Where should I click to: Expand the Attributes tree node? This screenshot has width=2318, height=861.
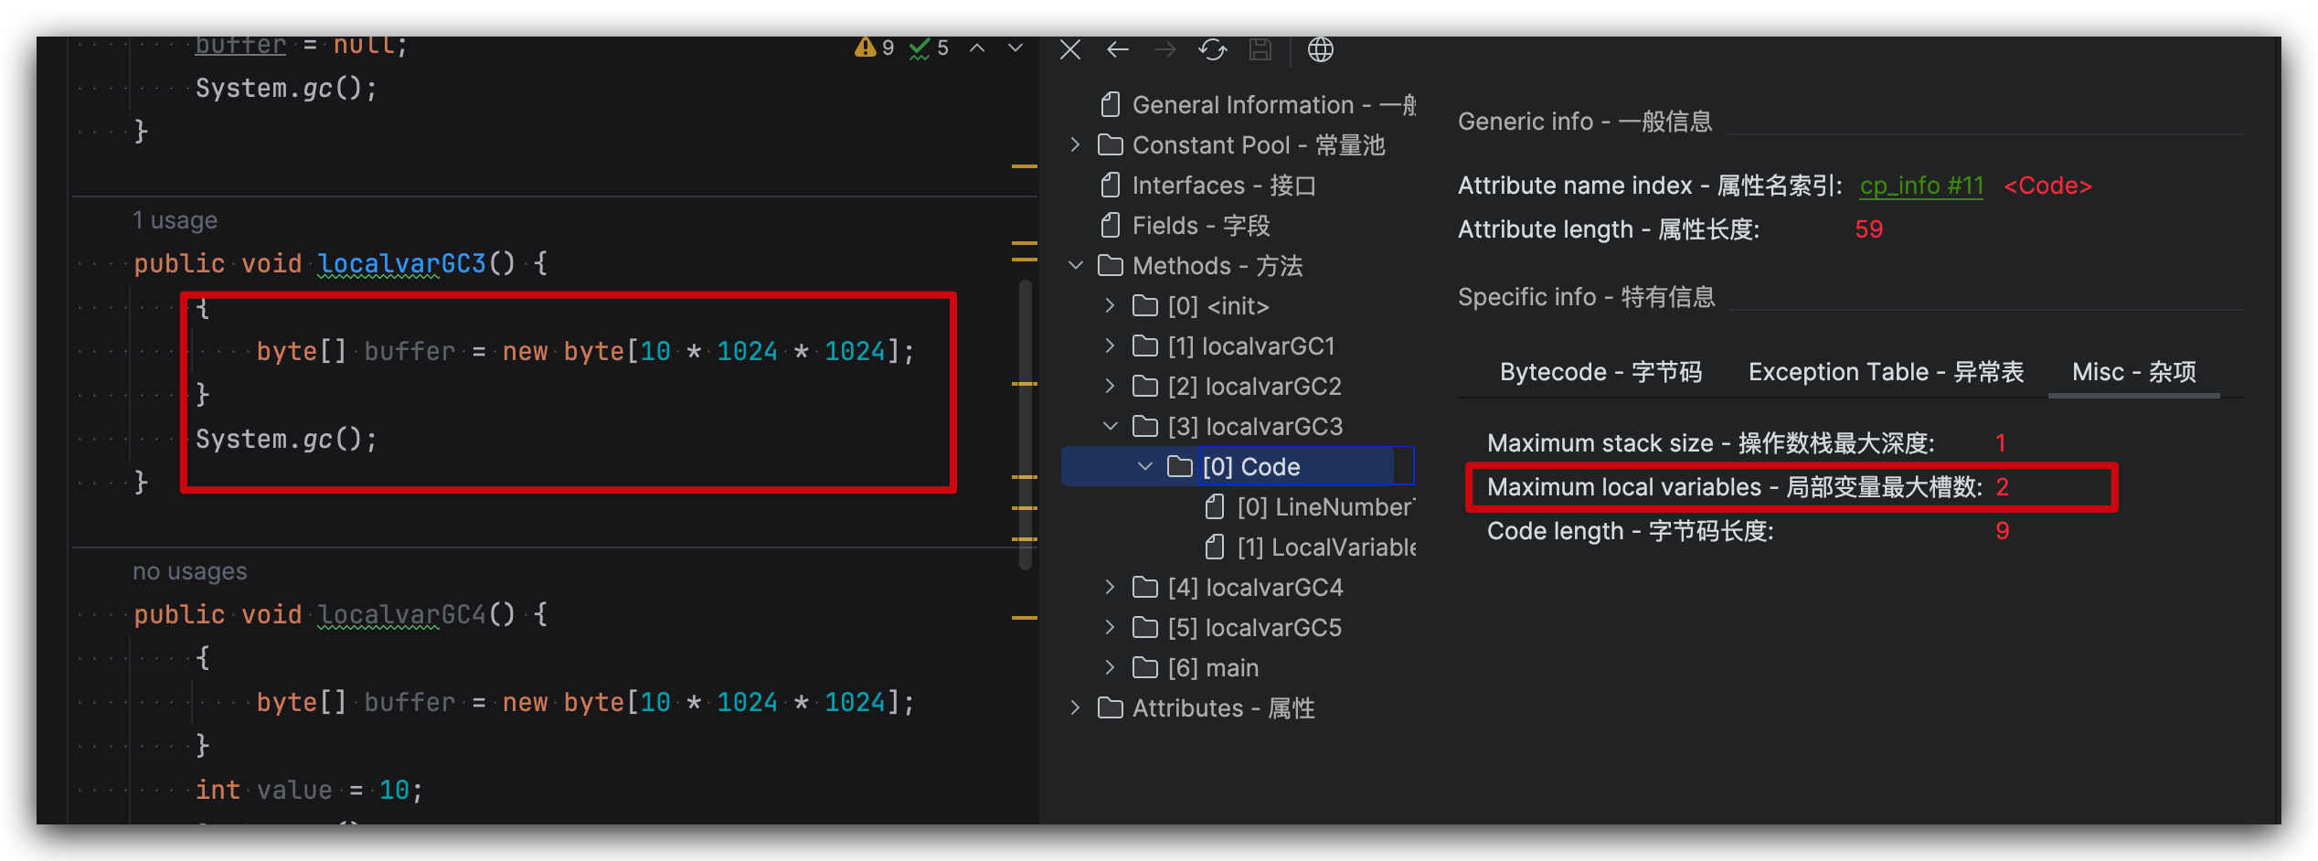point(1076,708)
